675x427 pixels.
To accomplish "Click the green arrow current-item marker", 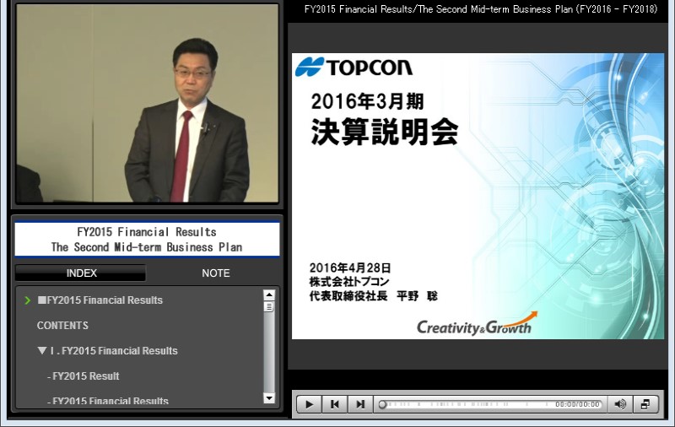I will pos(28,300).
